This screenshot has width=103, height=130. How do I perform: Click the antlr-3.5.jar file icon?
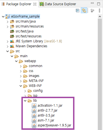coord(34,115)
